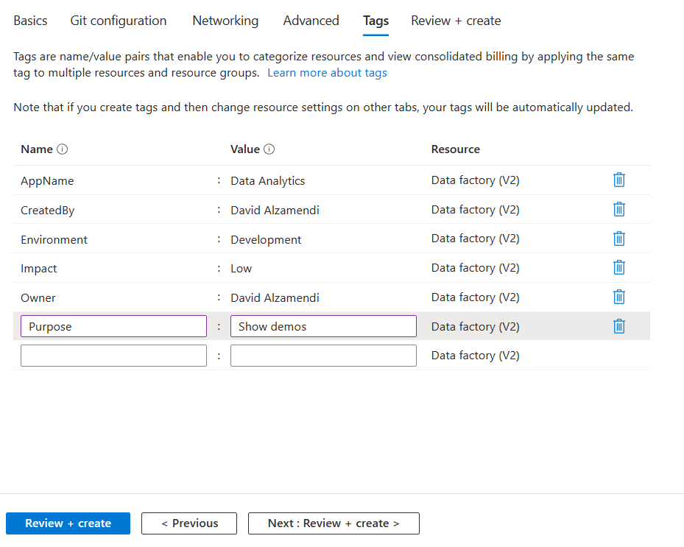Select the AppName tag name

click(x=47, y=180)
